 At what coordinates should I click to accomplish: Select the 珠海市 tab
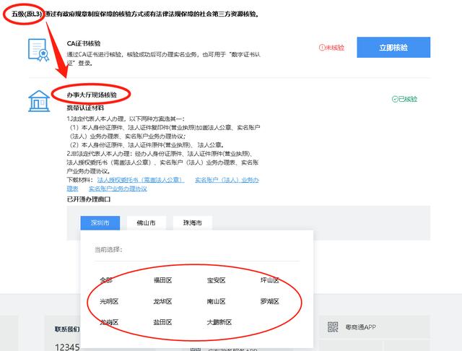click(x=193, y=222)
